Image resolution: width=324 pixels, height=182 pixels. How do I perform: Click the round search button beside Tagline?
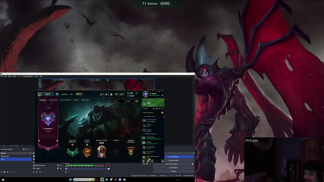(x=137, y=101)
